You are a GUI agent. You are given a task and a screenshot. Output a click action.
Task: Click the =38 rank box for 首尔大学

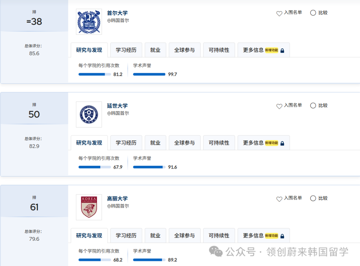click(x=34, y=18)
